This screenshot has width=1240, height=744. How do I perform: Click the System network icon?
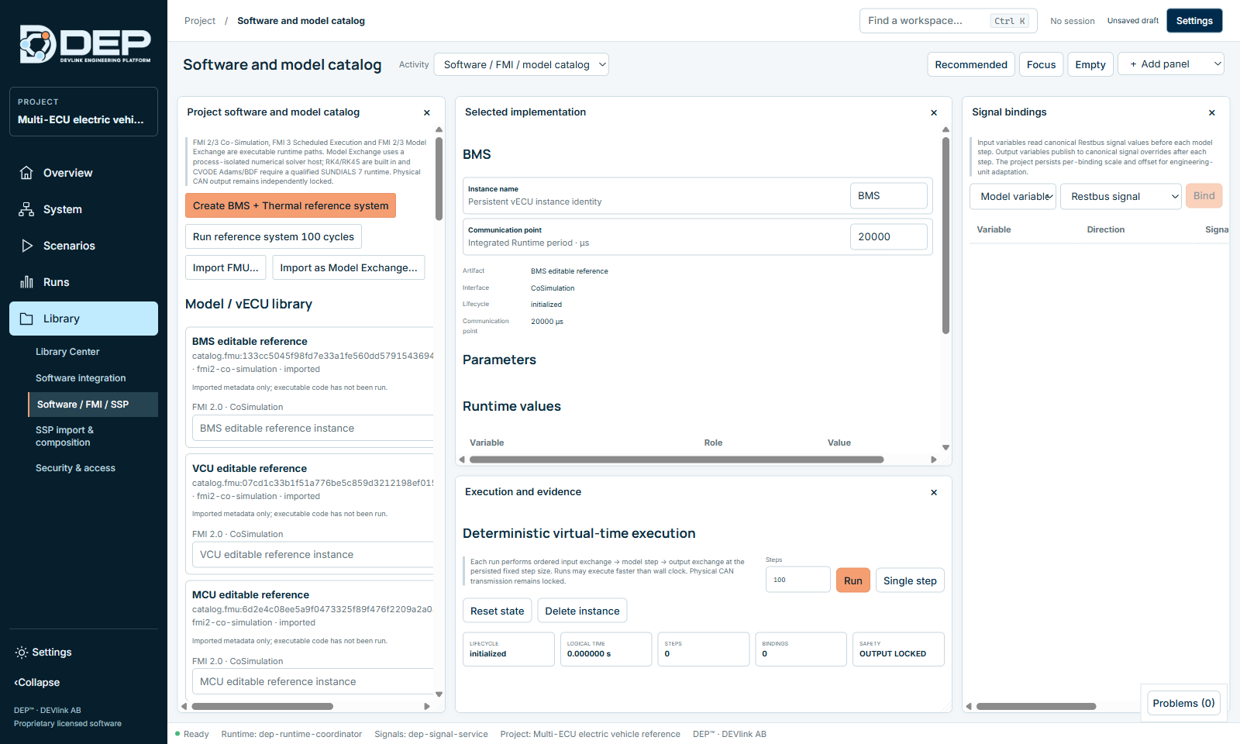pyautogui.click(x=26, y=209)
